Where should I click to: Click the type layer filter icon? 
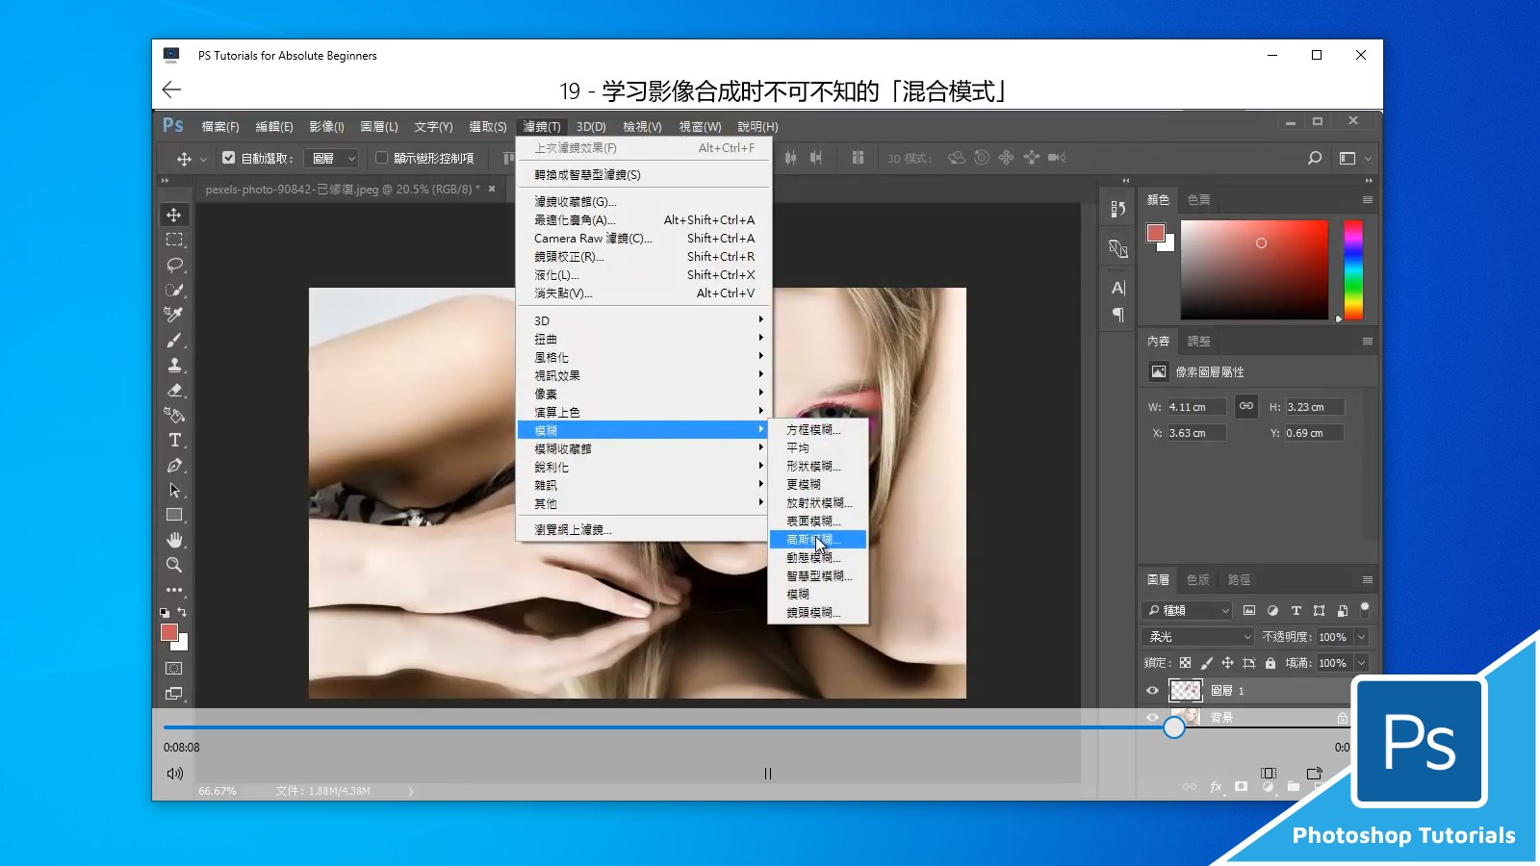click(x=1296, y=610)
